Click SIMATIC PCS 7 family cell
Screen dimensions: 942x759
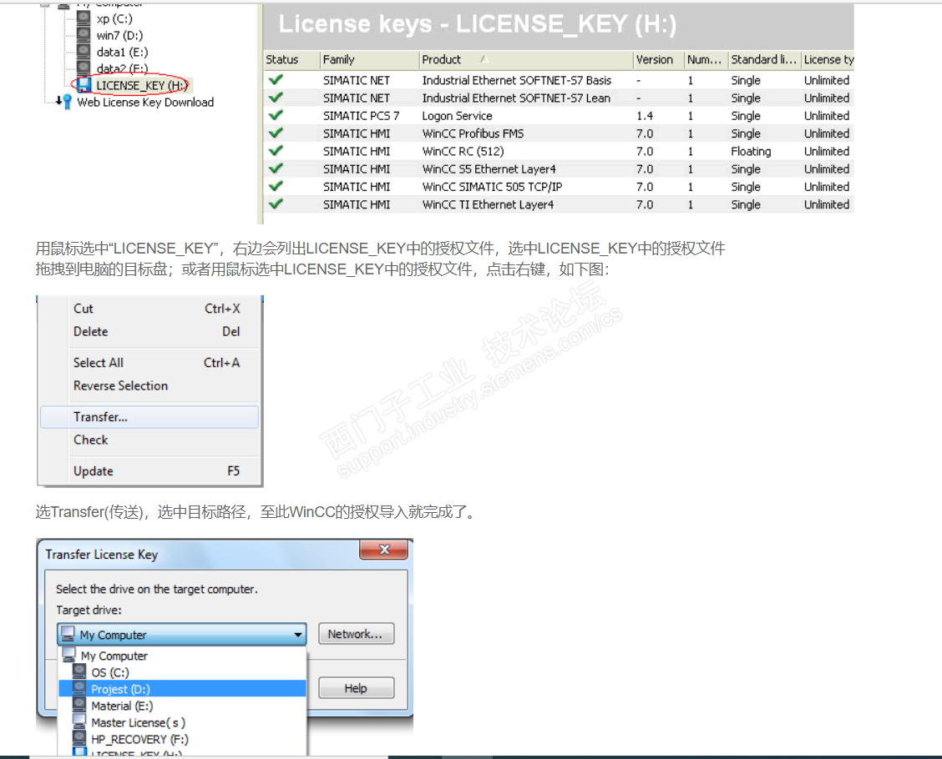pos(361,115)
